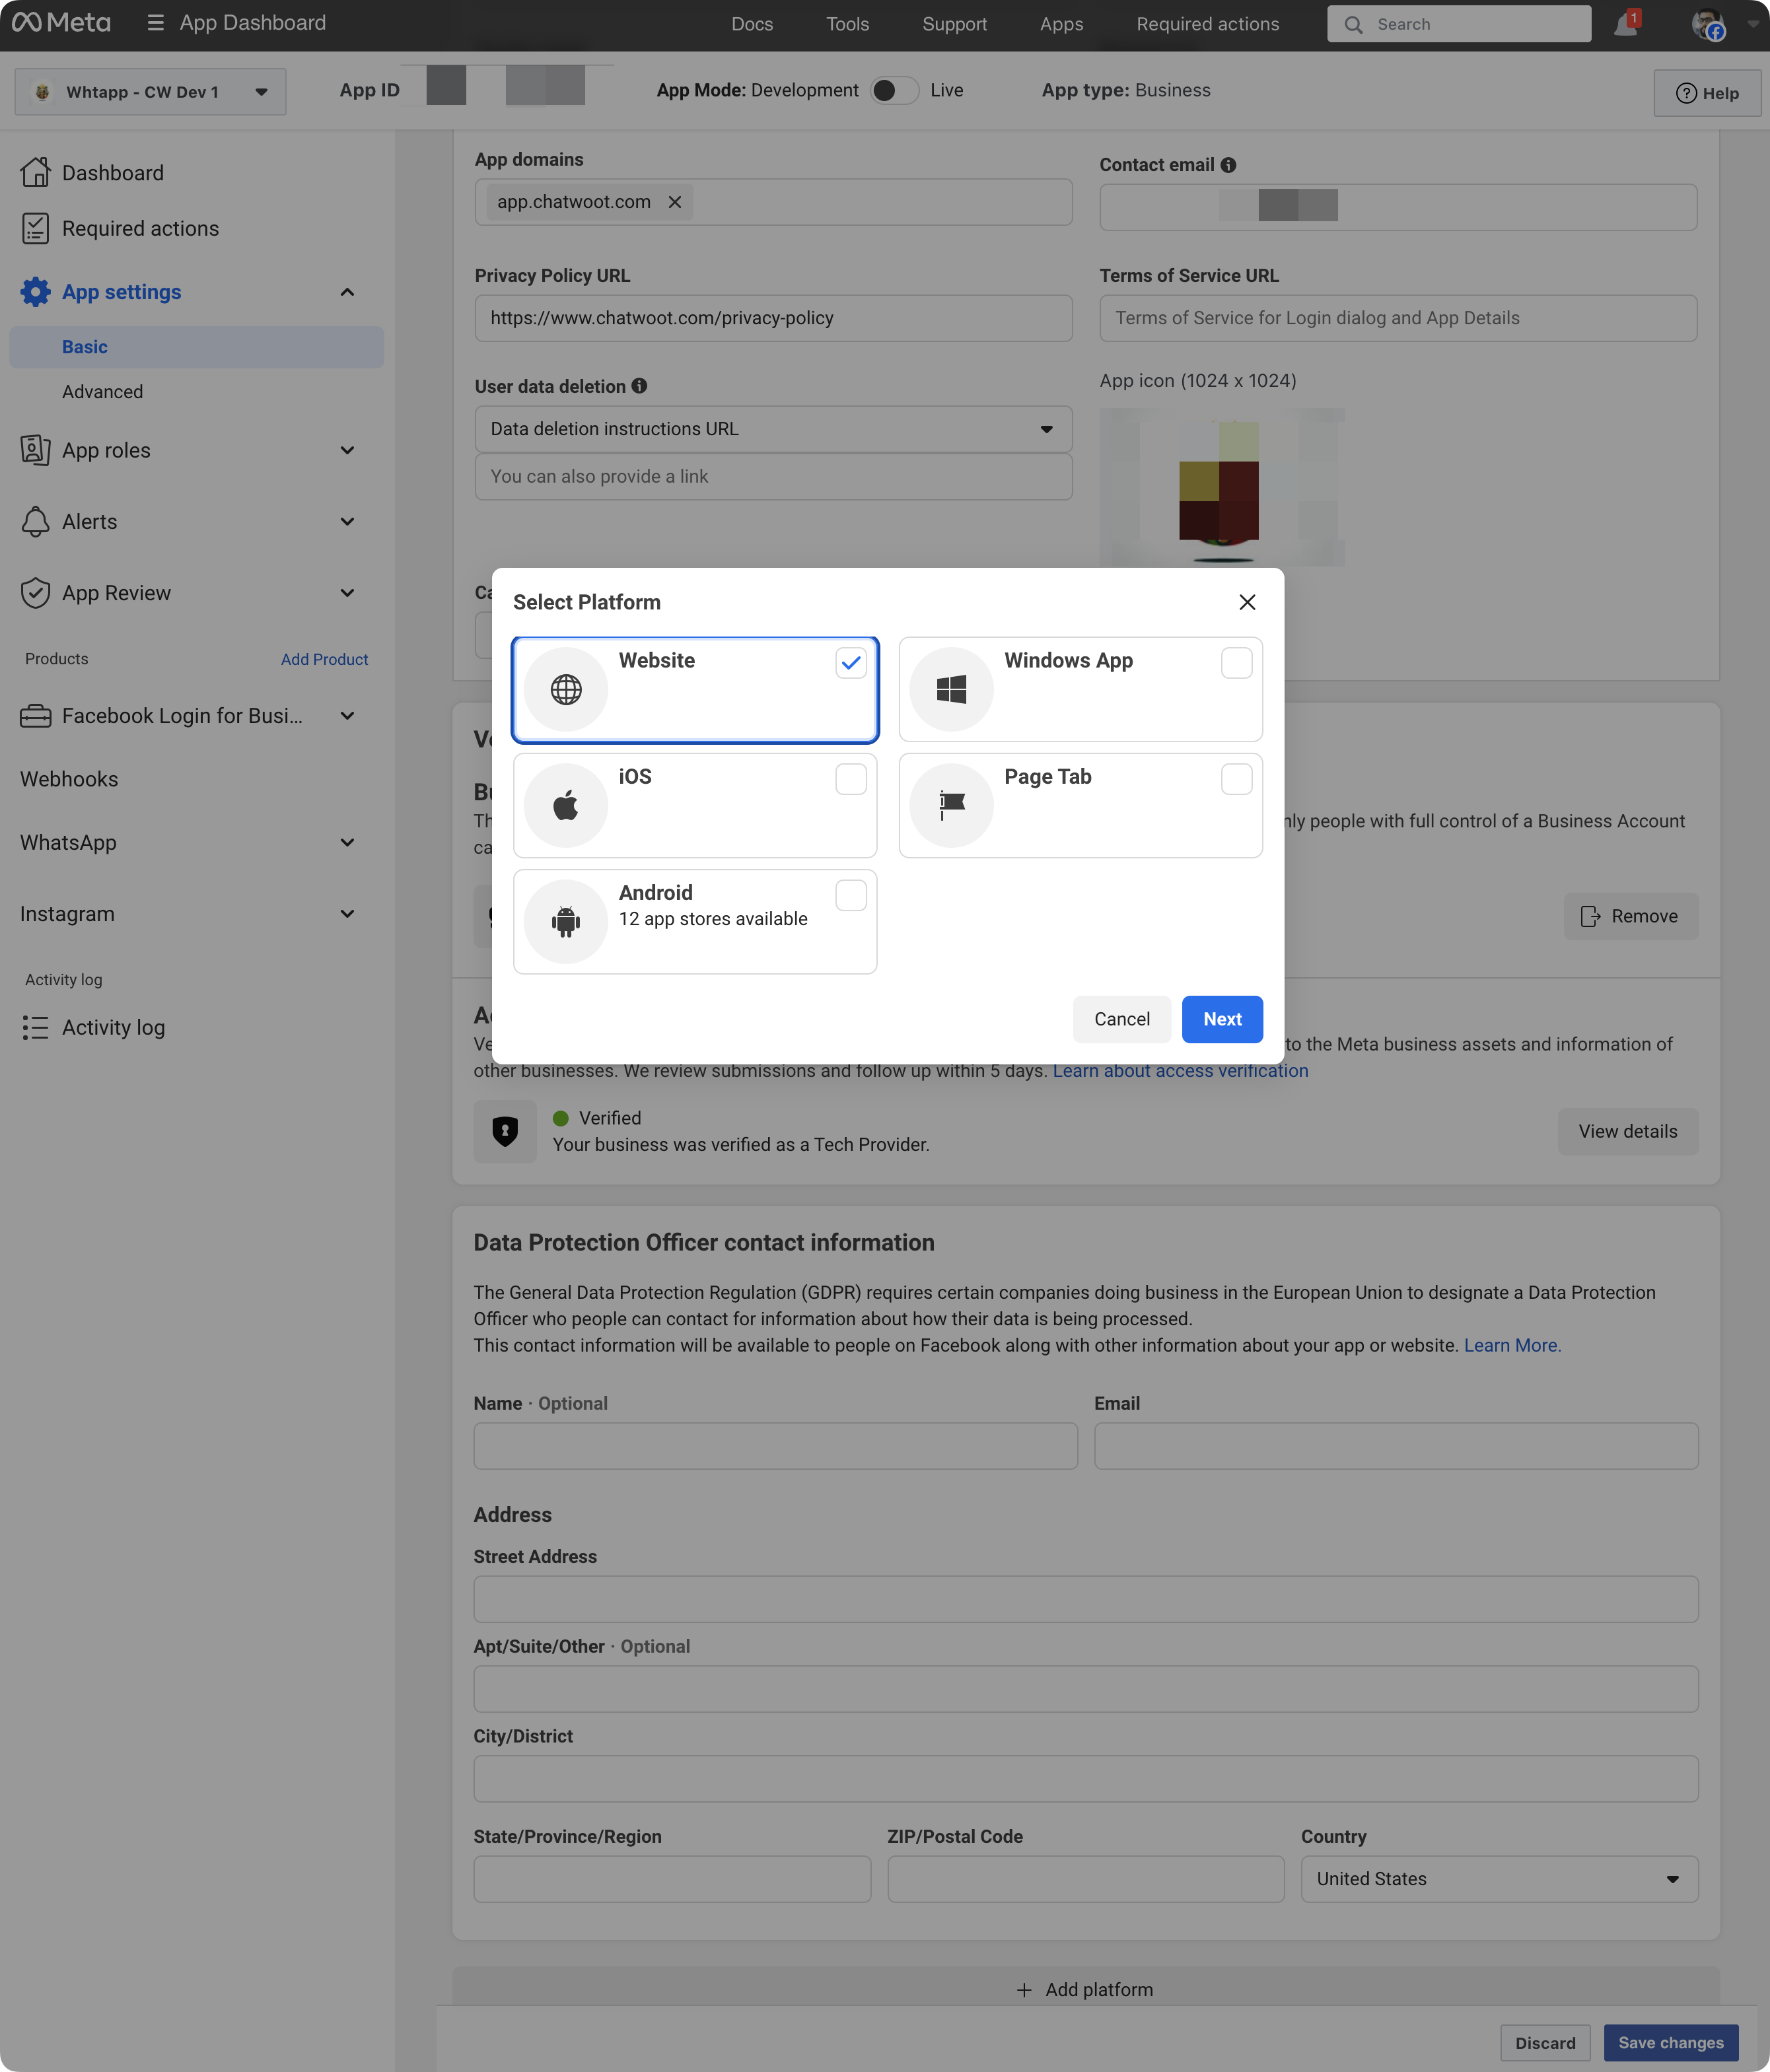The width and height of the screenshot is (1770, 2072).
Task: Uncheck the Website platform checkbox
Action: (x=851, y=663)
